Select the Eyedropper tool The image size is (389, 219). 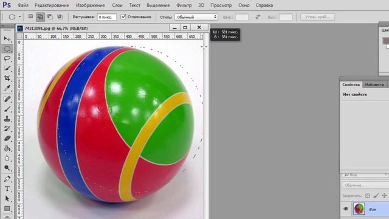7,88
